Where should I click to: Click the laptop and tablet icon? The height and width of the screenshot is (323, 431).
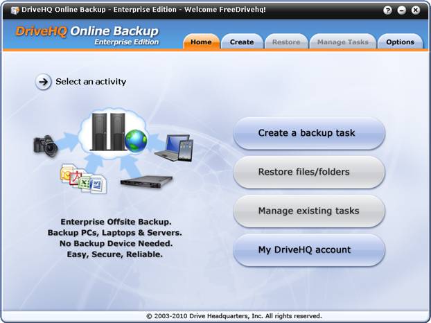point(173,148)
